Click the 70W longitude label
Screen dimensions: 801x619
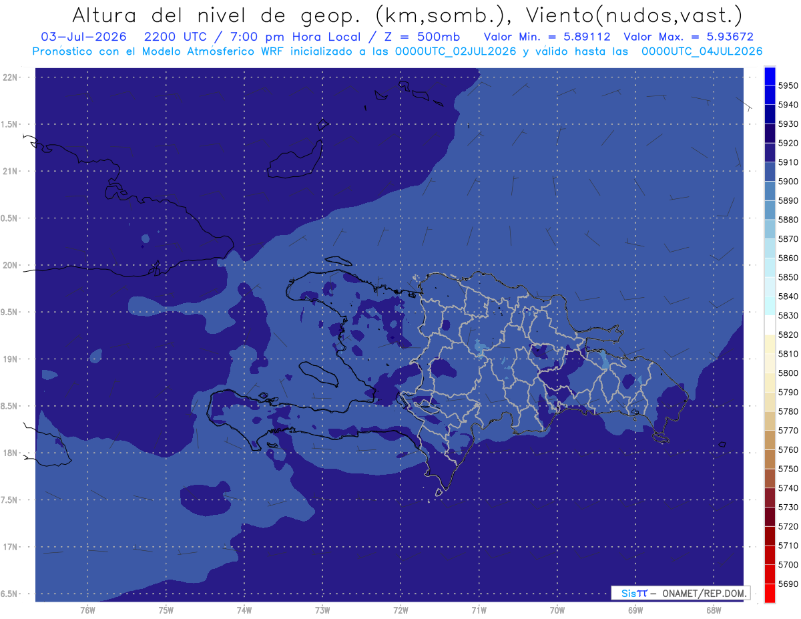(x=557, y=610)
